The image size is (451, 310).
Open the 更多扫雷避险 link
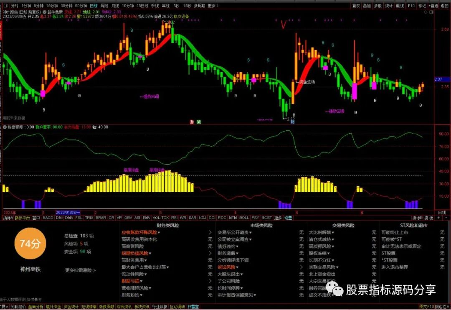click(x=80, y=270)
